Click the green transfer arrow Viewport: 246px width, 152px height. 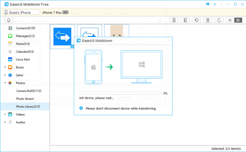(109, 67)
